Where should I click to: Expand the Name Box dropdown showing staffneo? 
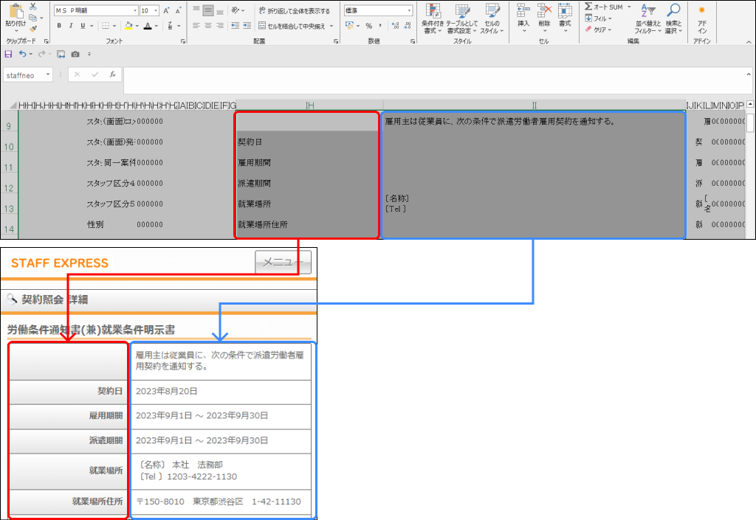tap(48, 74)
